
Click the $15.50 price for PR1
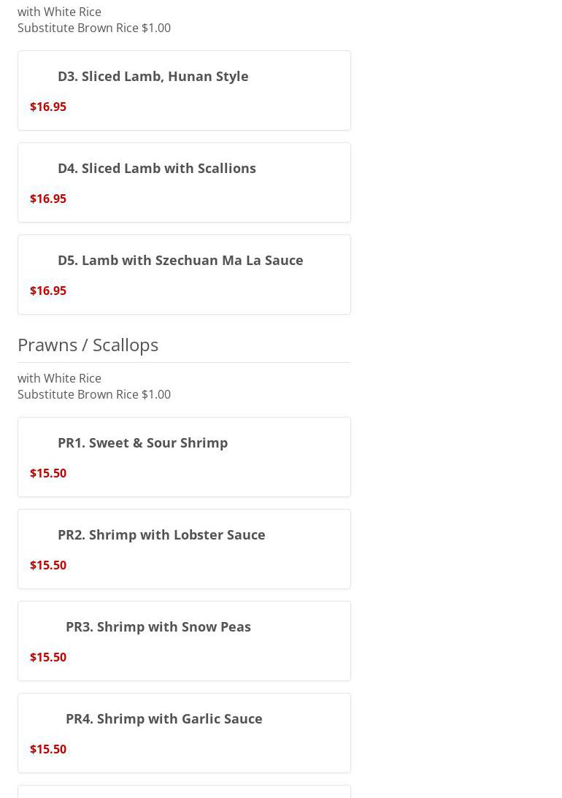tap(48, 473)
